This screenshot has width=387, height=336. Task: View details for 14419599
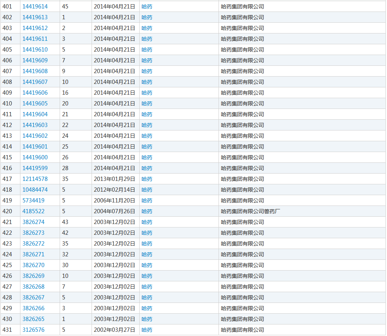pos(35,168)
